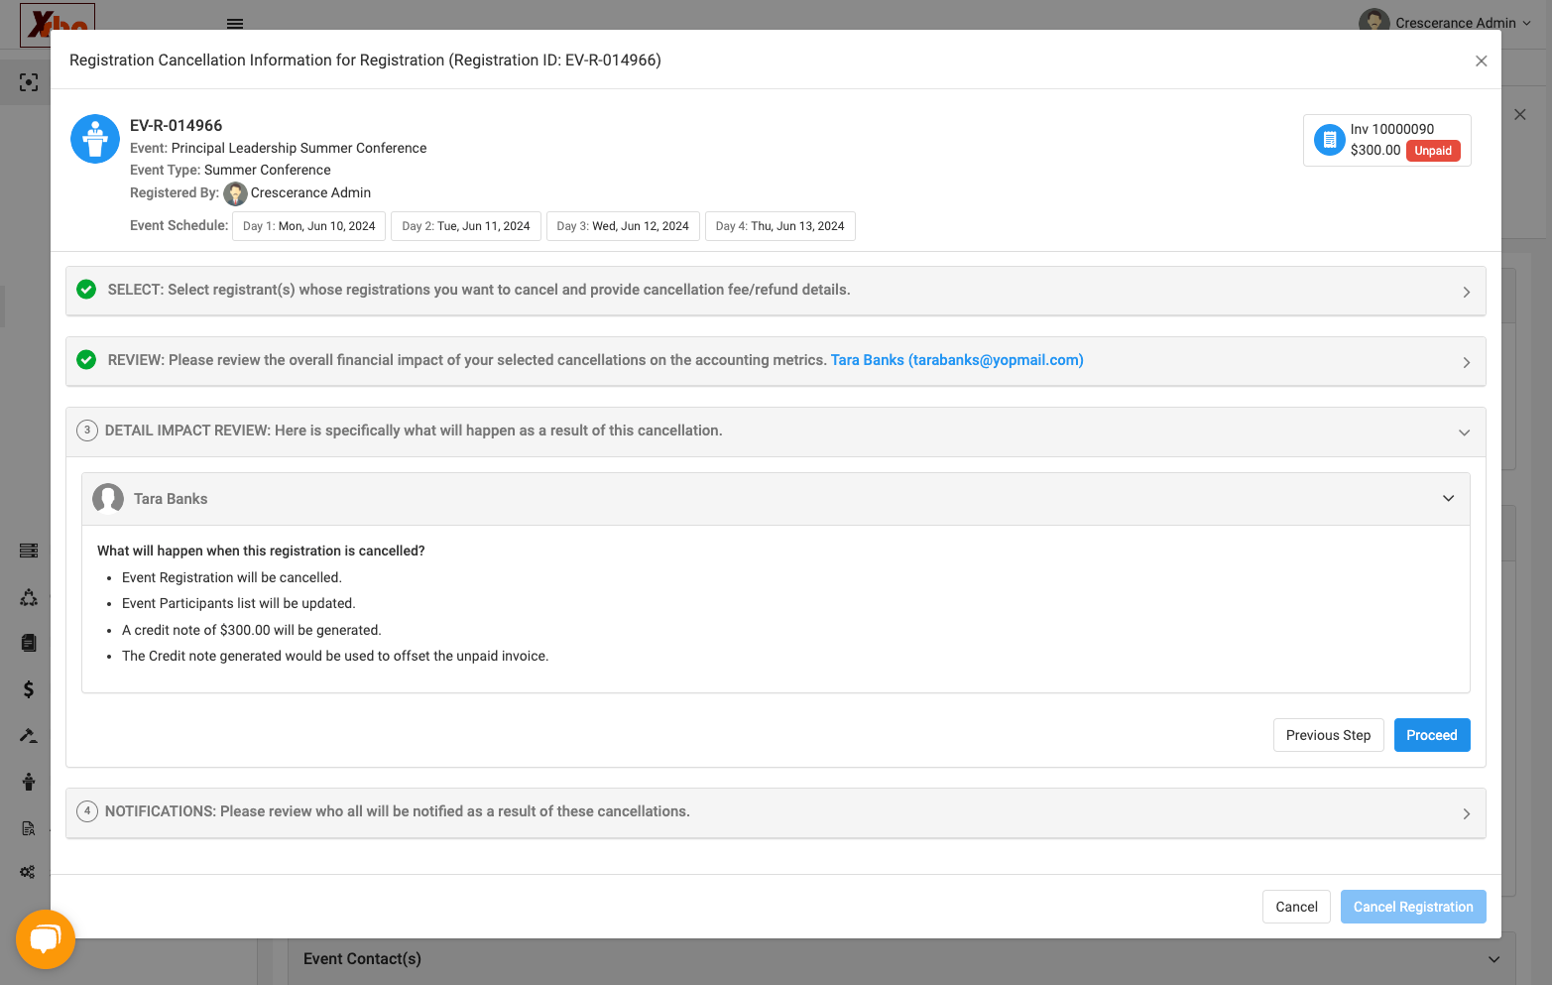
Task: Select Day 4: Thu, Jun 13, 2024 chip
Action: pyautogui.click(x=779, y=226)
